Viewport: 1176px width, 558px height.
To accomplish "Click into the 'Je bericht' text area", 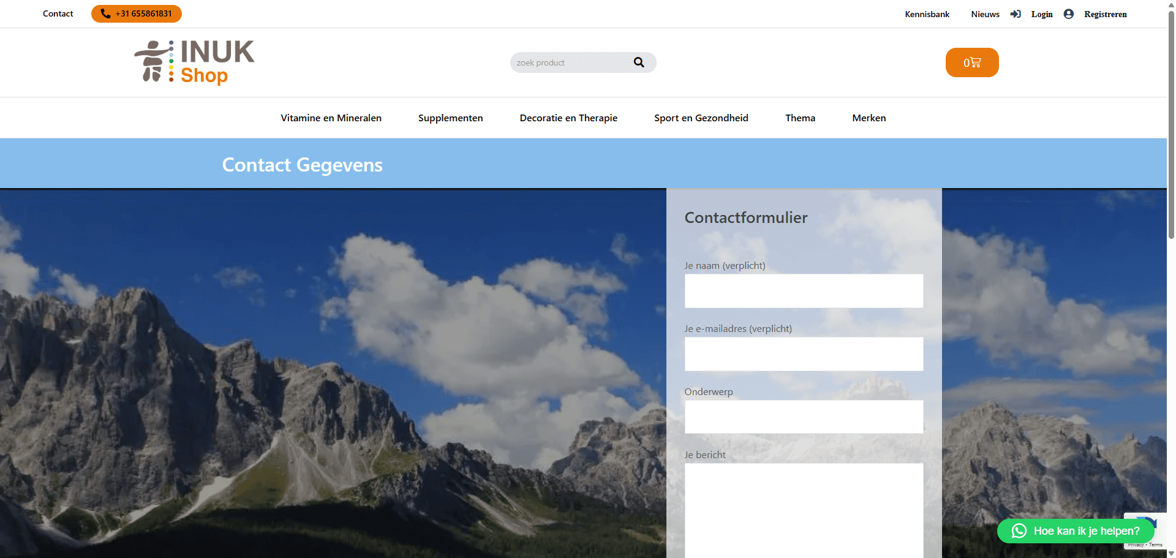I will 804,508.
